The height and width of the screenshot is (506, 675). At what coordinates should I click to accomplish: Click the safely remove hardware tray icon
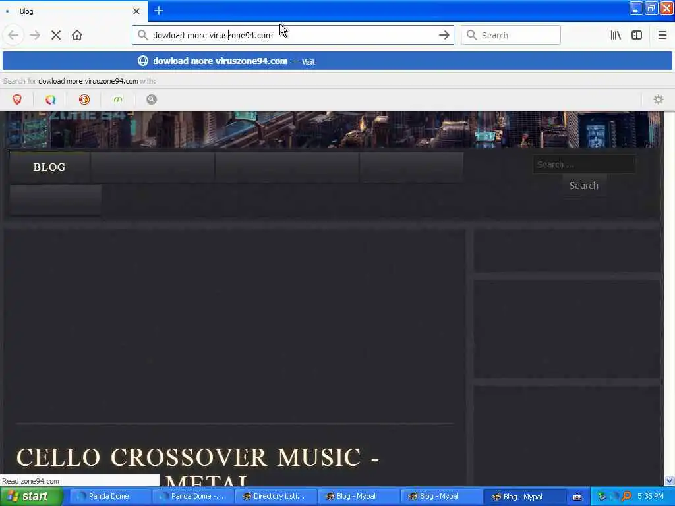point(601,496)
